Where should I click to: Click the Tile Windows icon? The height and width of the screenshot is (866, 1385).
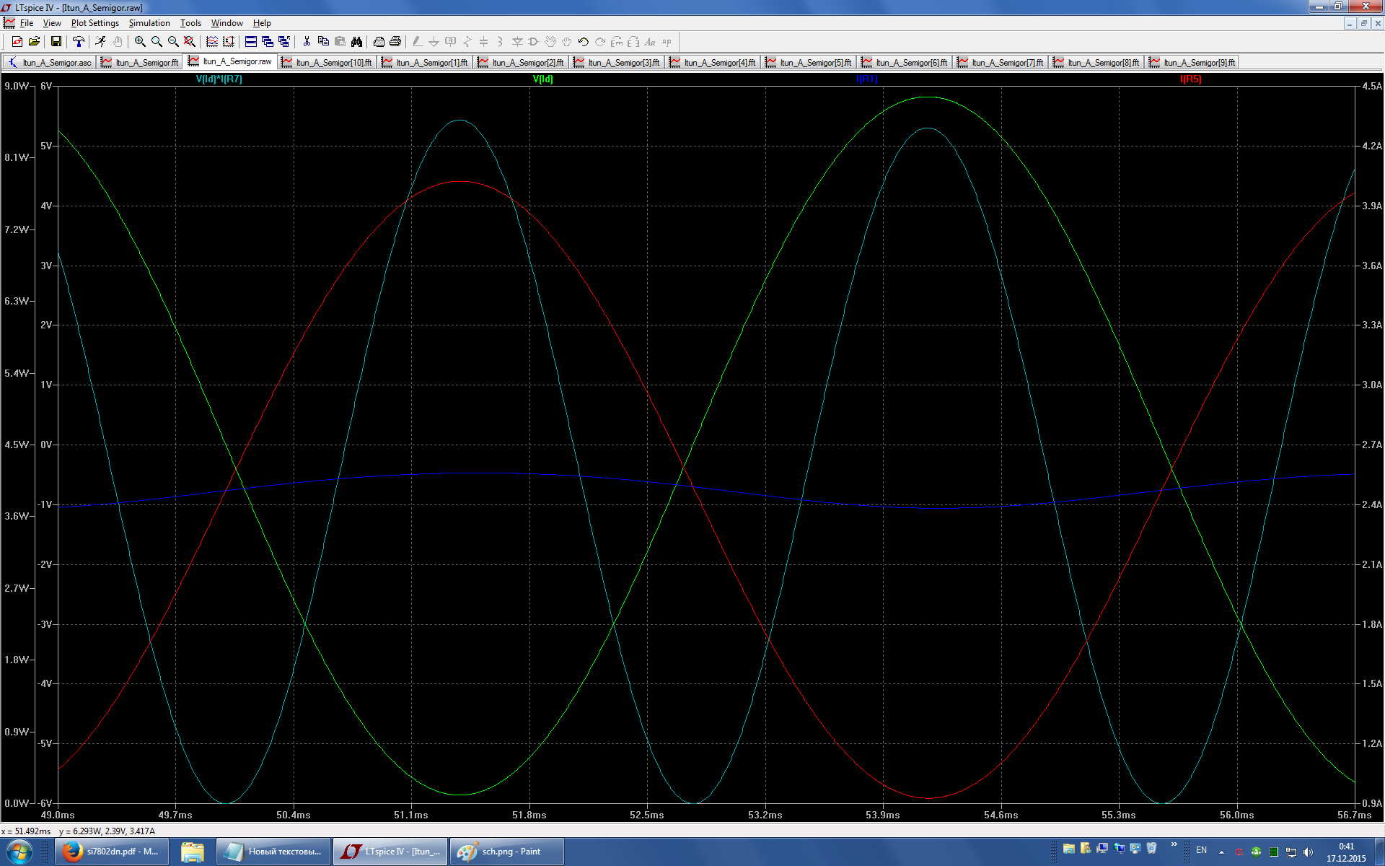point(251,42)
